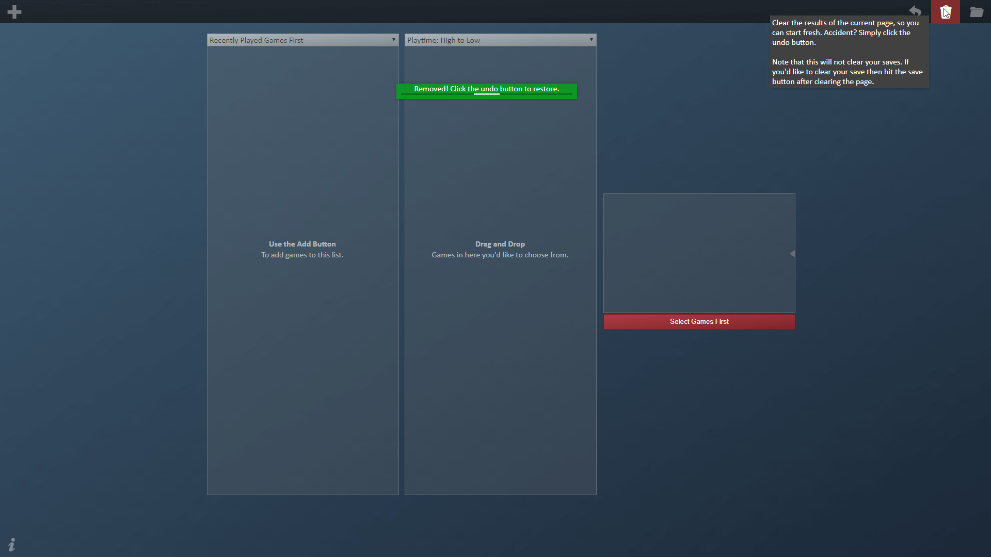Click the arrow on the playtime sort dropdown
The width and height of the screenshot is (991, 557).
click(592, 40)
